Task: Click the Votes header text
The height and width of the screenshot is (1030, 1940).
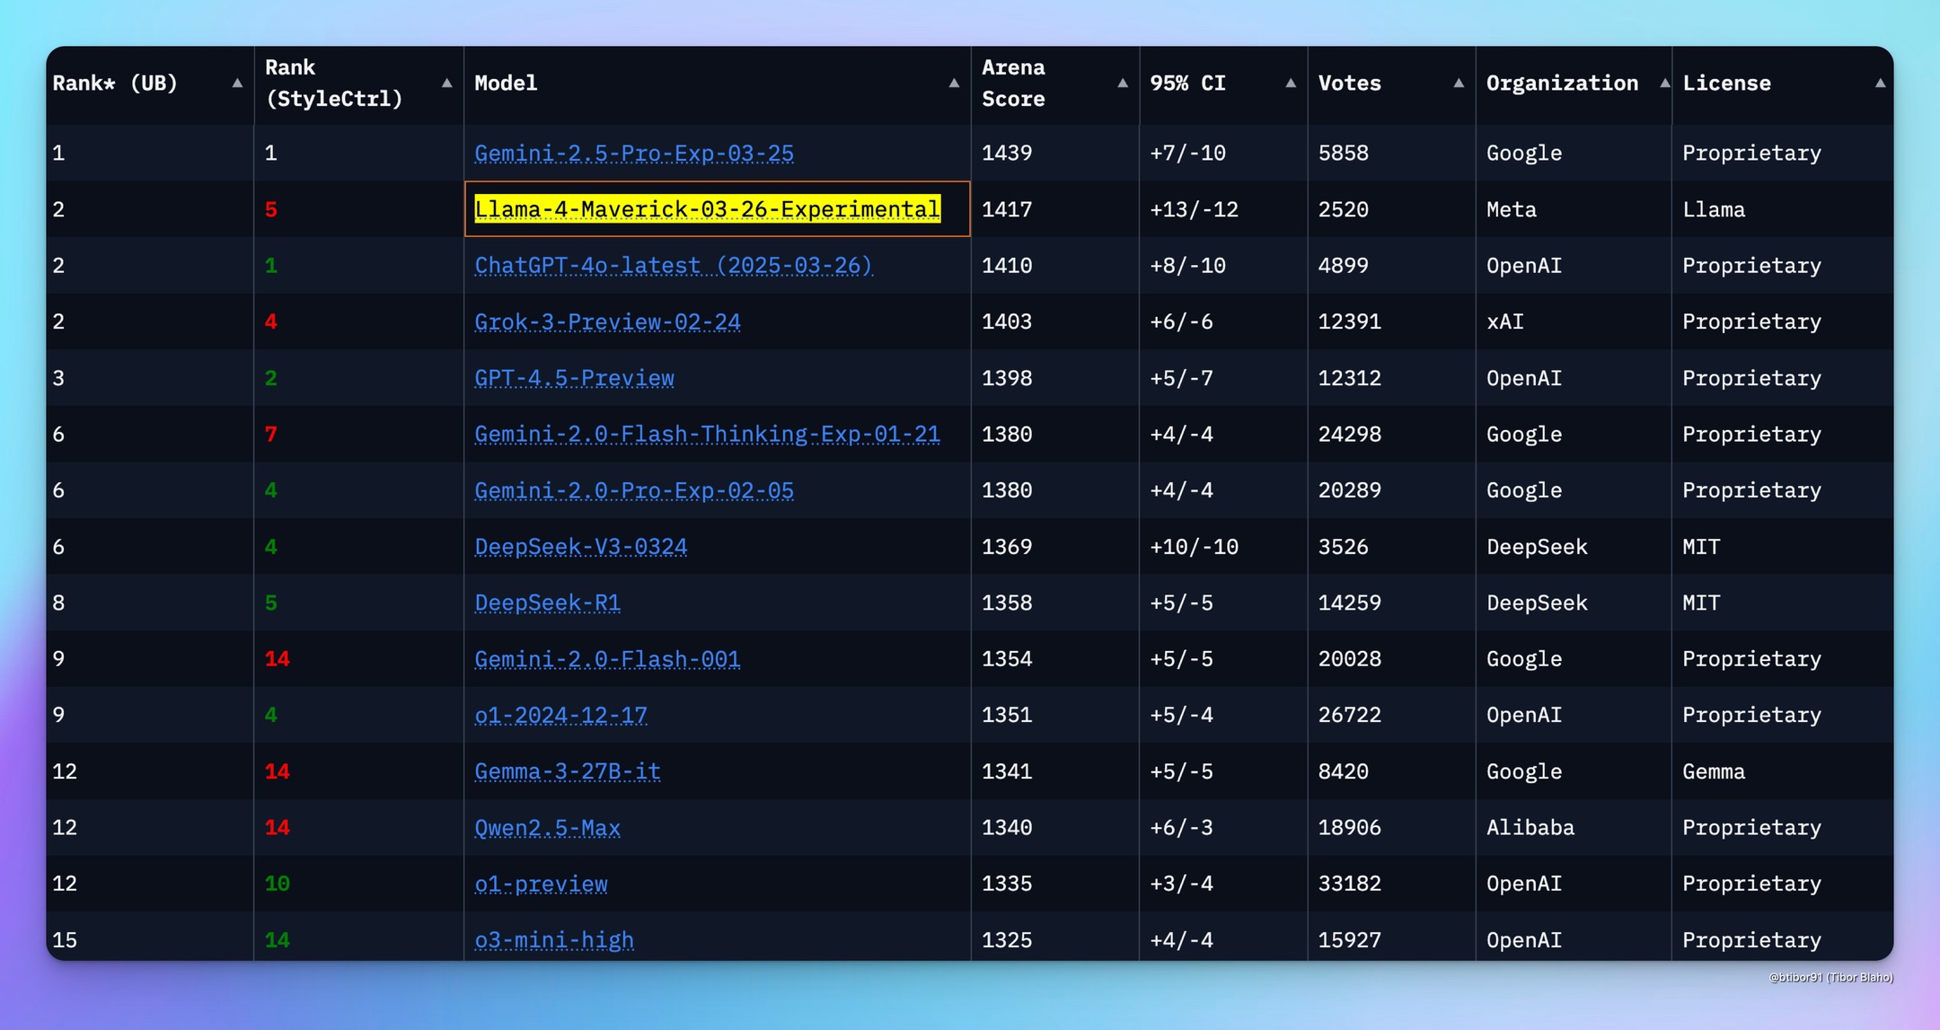Action: click(x=1350, y=84)
